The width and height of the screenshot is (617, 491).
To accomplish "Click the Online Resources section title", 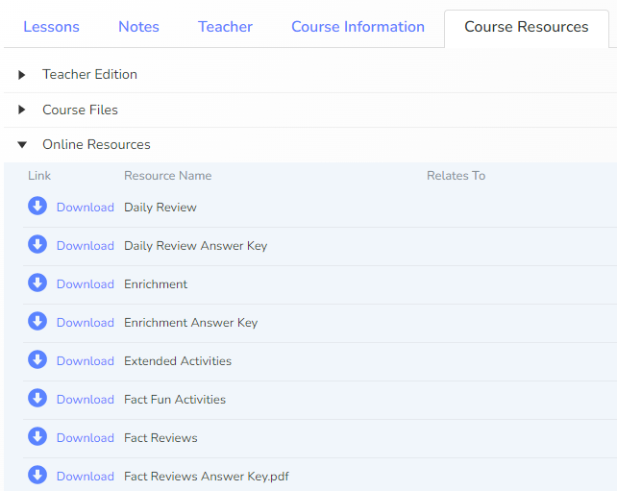I will click(x=96, y=144).
